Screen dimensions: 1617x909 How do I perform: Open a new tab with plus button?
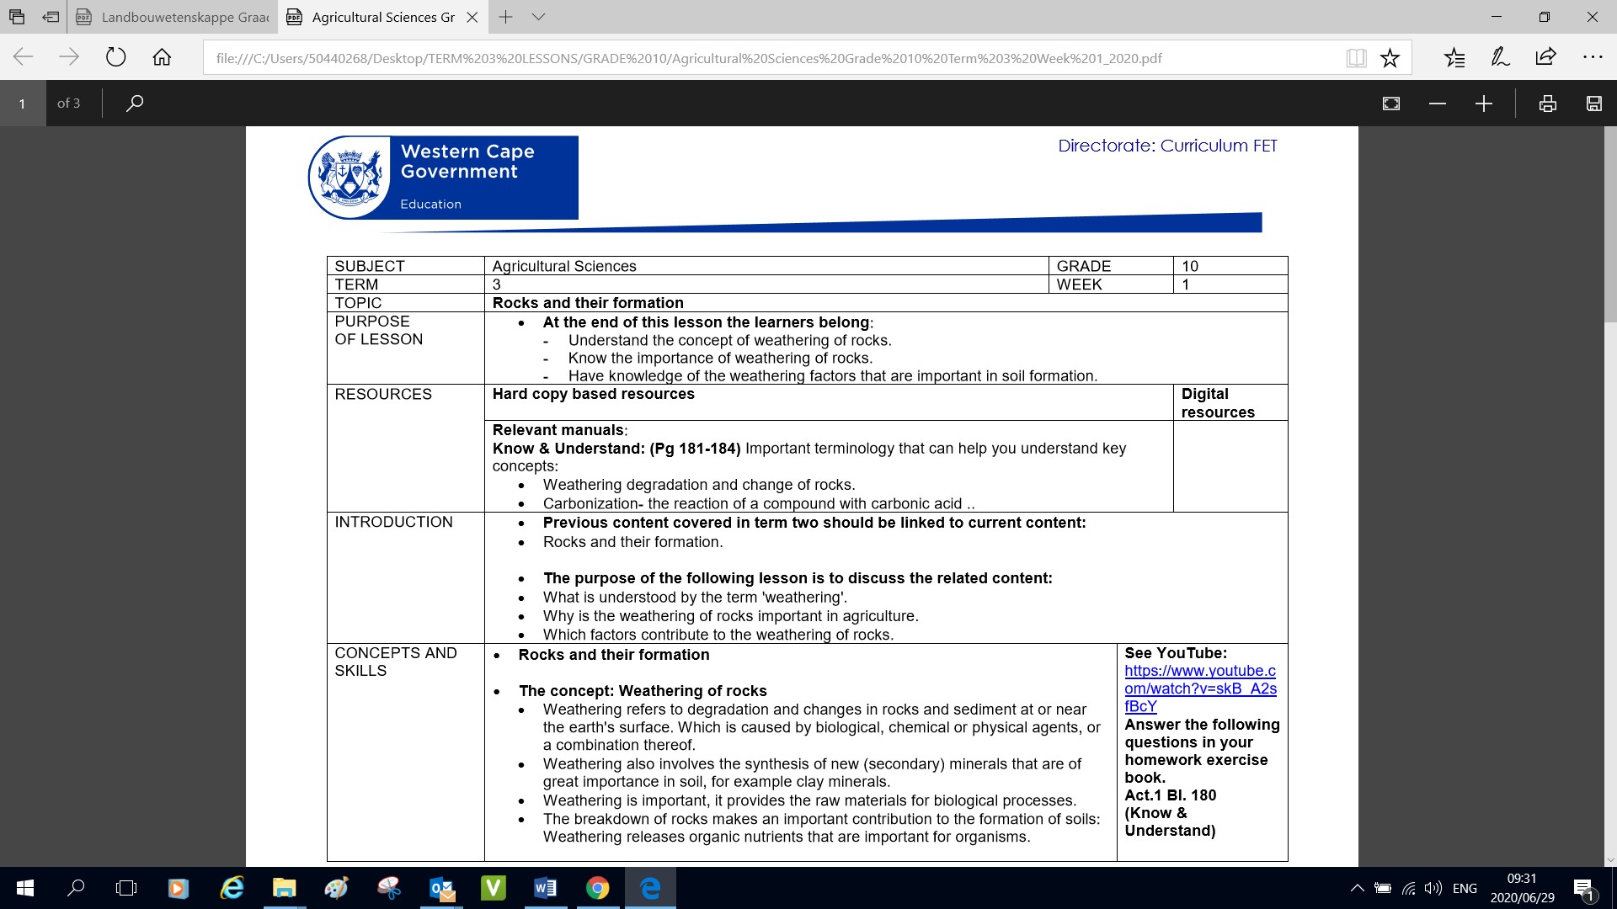click(x=505, y=17)
